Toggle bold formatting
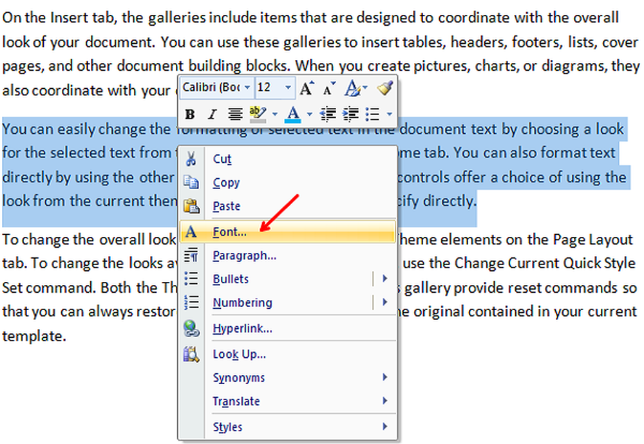The image size is (644, 444). coord(189,115)
